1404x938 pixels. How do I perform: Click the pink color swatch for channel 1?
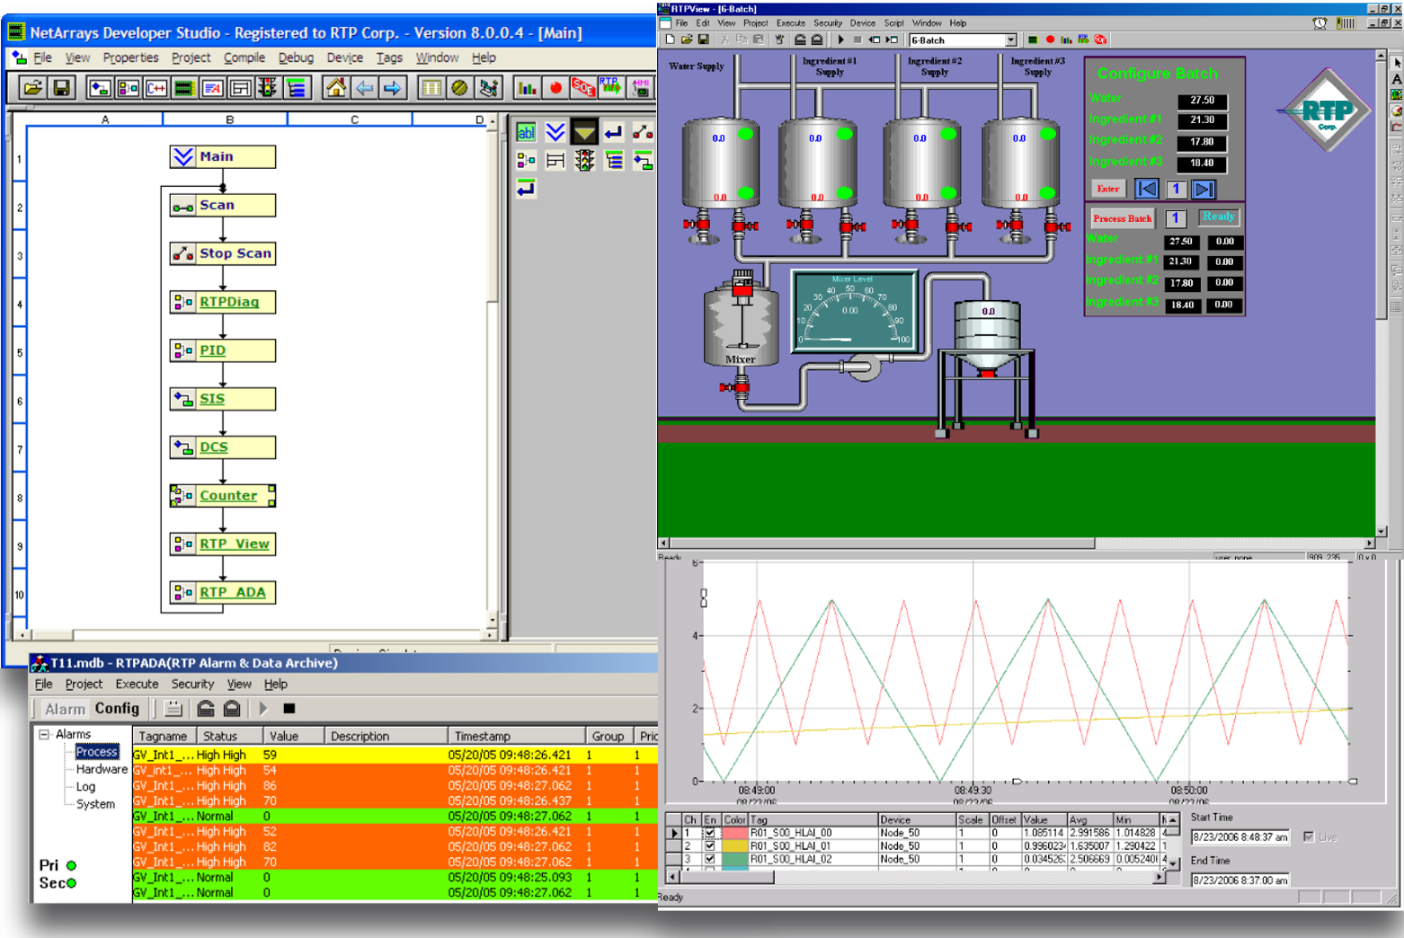(734, 833)
